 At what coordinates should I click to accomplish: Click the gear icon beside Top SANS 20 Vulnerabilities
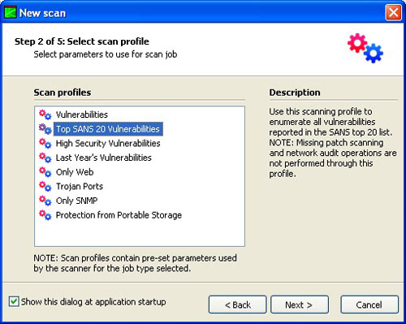tap(45, 129)
